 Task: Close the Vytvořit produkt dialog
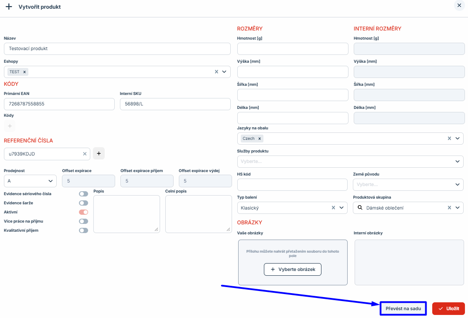(459, 6)
